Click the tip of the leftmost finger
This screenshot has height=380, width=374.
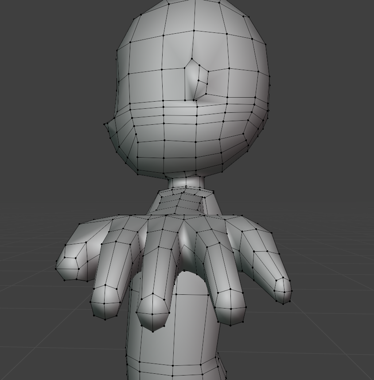pyautogui.click(x=67, y=270)
